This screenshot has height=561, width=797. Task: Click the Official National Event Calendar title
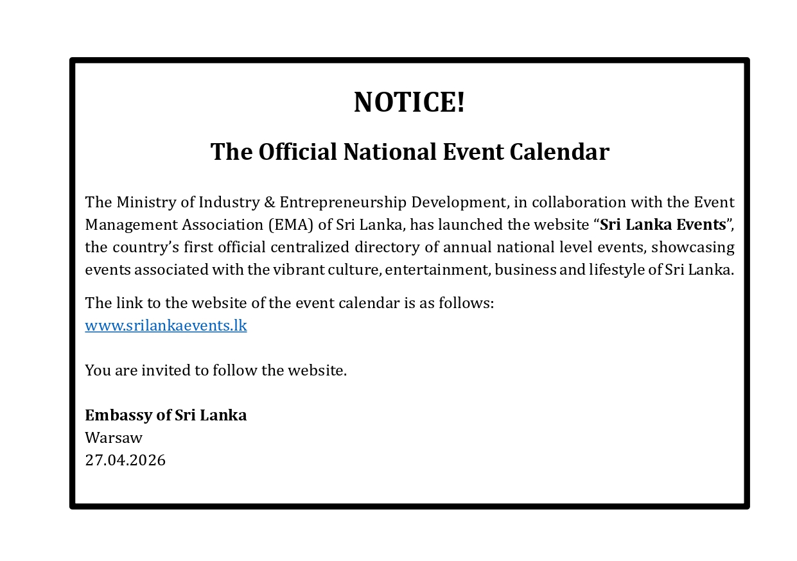pyautogui.click(x=409, y=152)
